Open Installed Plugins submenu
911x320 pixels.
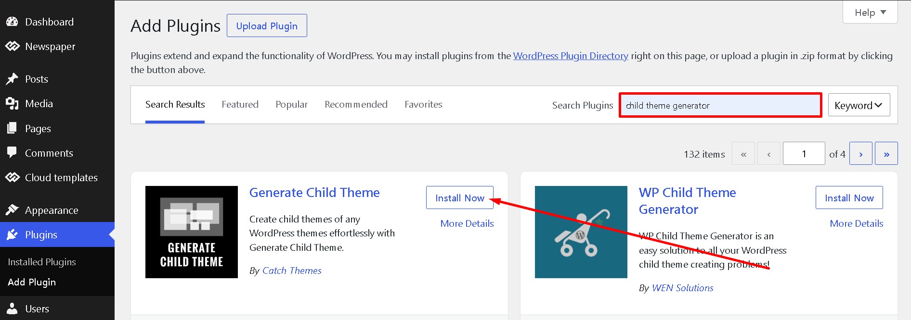[42, 262]
